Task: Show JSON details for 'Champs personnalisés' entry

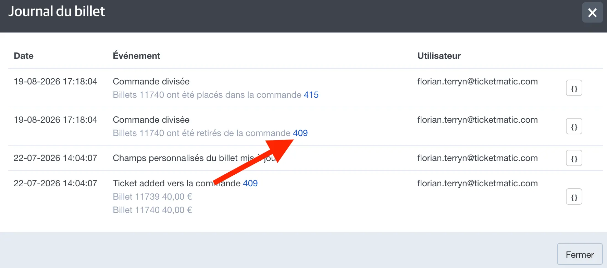Action: click(574, 158)
